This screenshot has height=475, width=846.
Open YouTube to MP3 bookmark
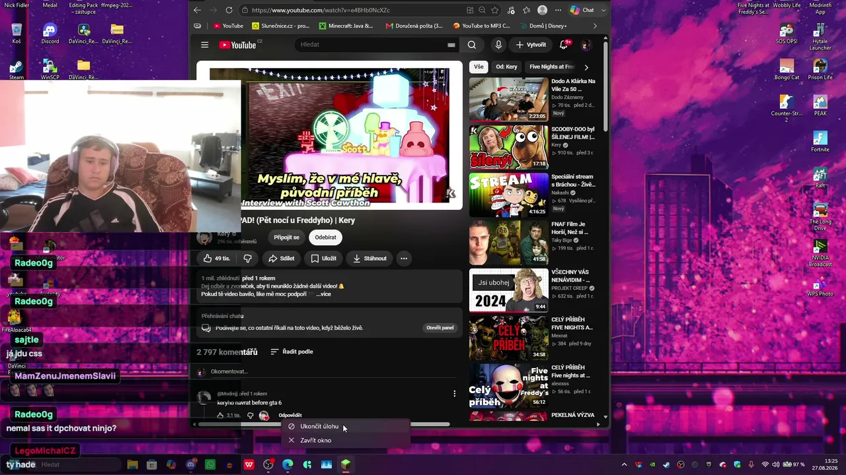482,26
